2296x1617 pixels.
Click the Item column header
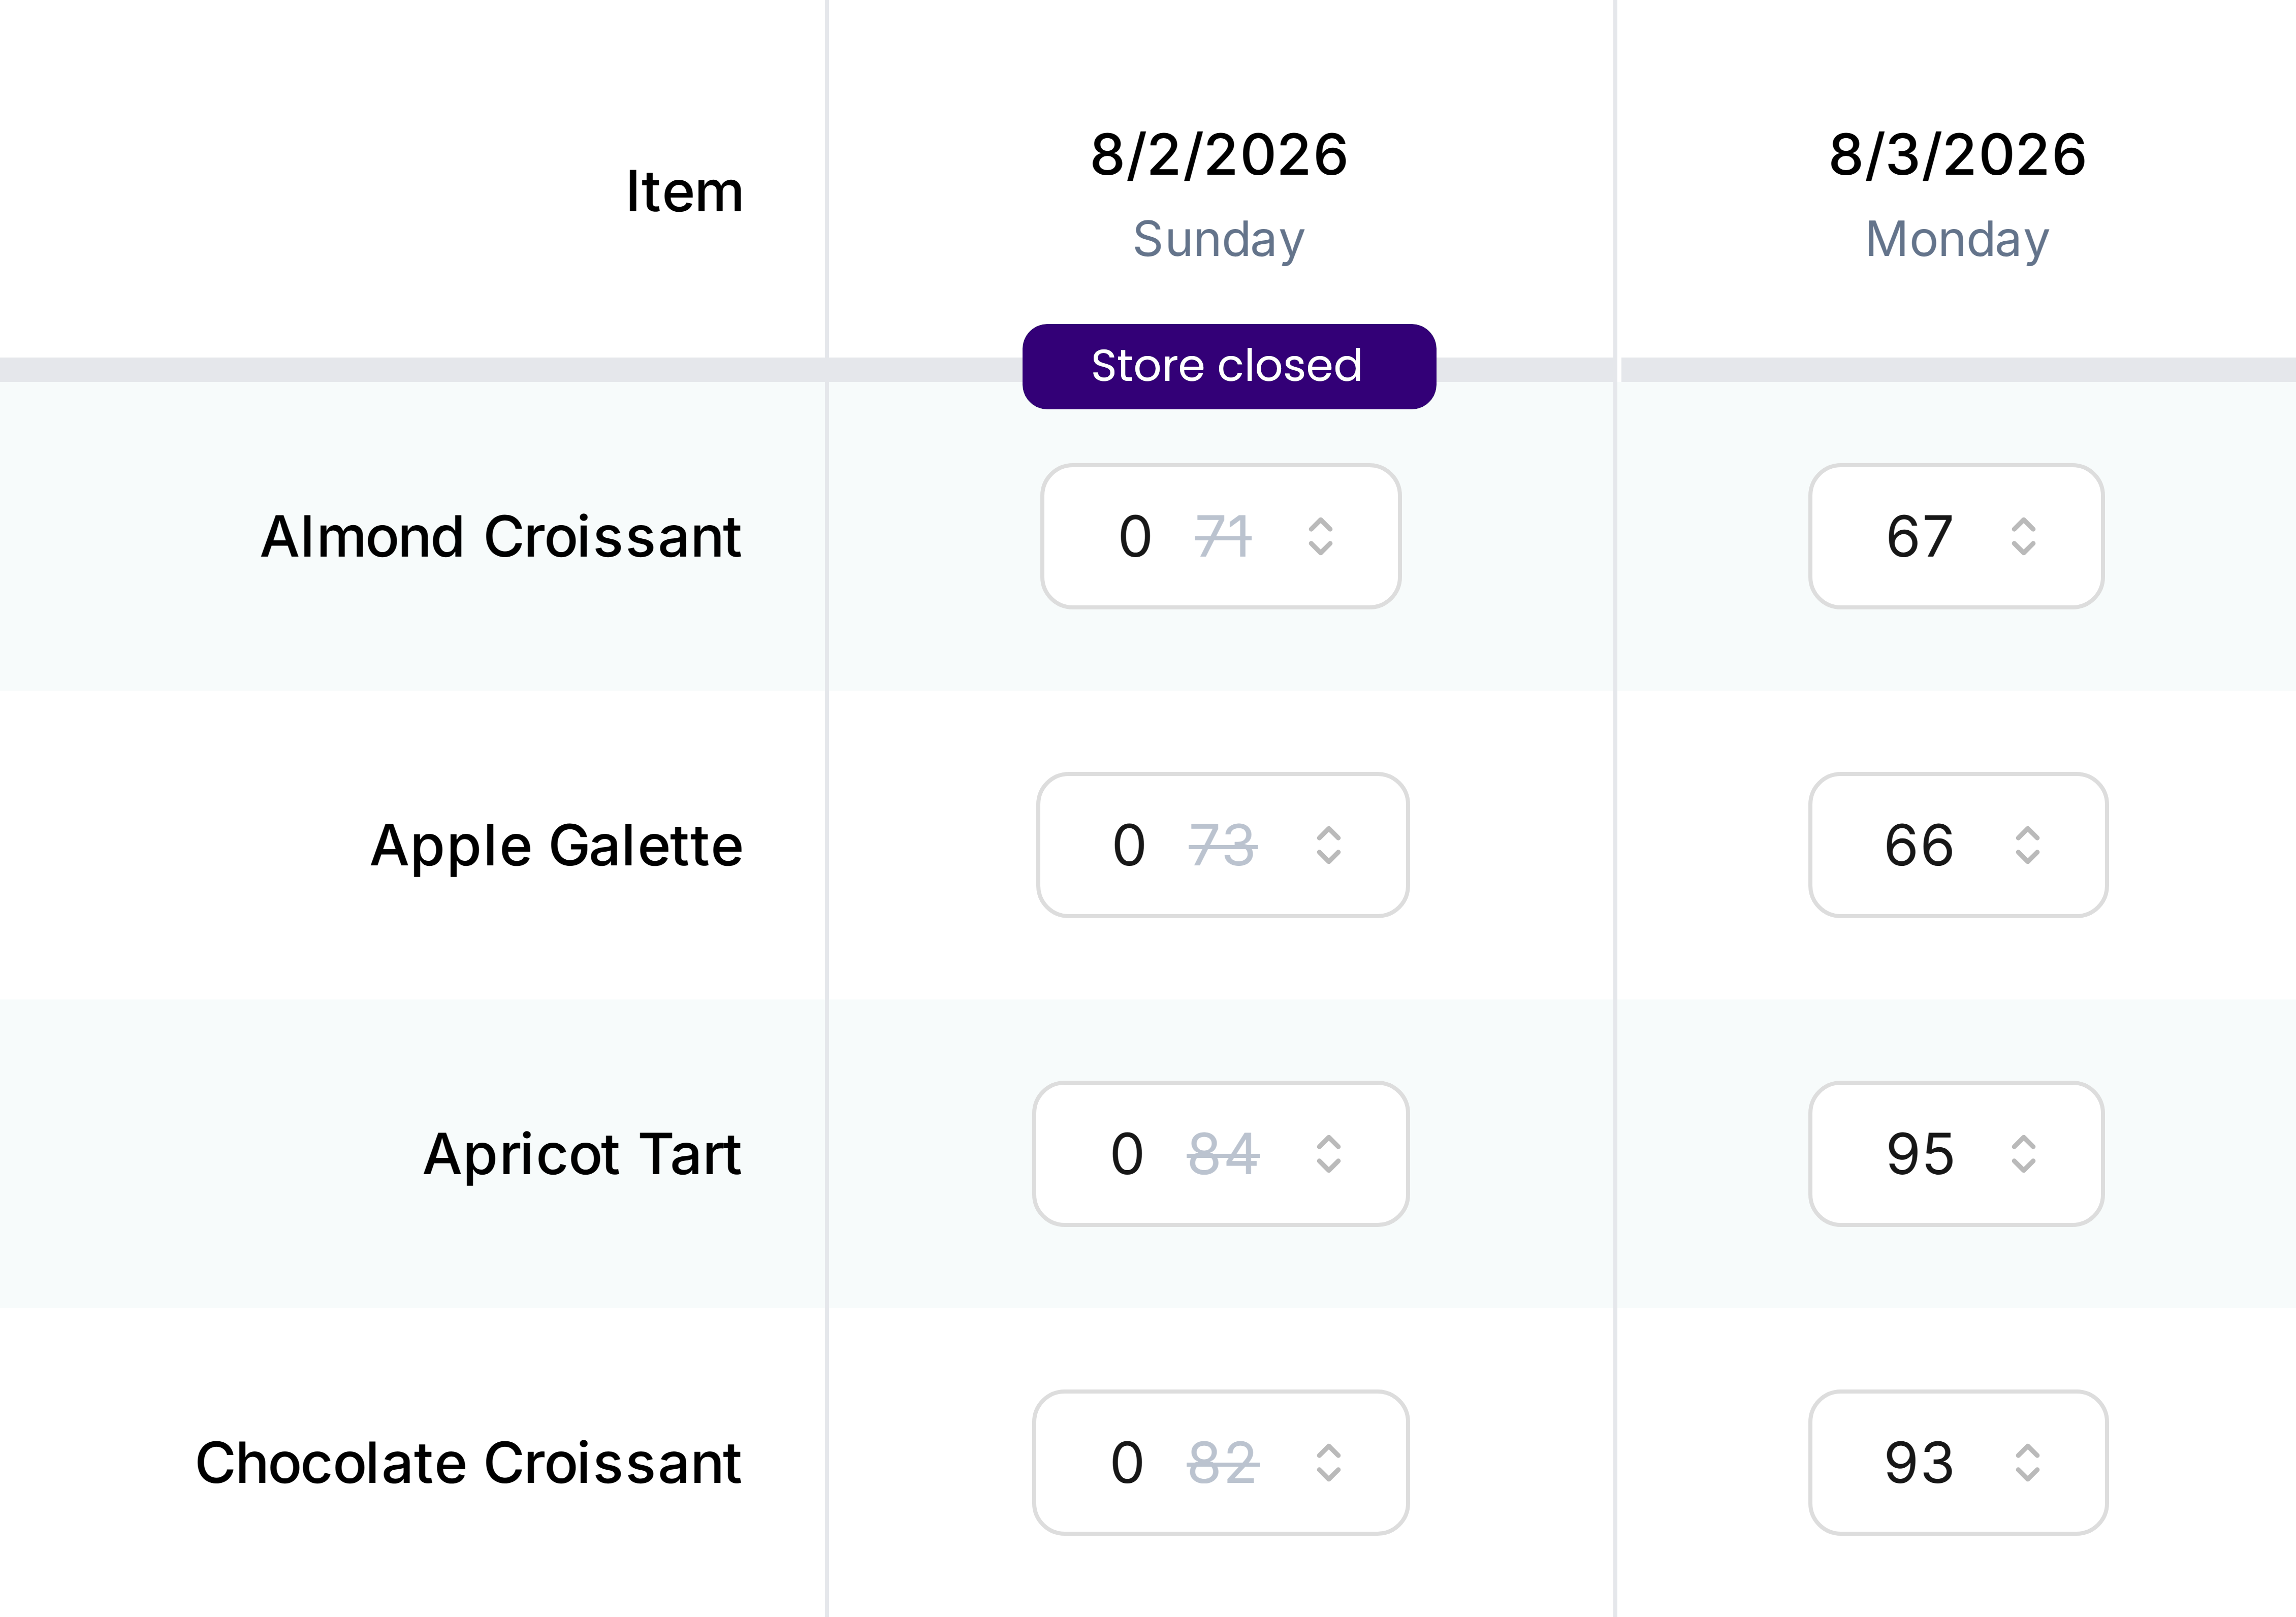684,191
